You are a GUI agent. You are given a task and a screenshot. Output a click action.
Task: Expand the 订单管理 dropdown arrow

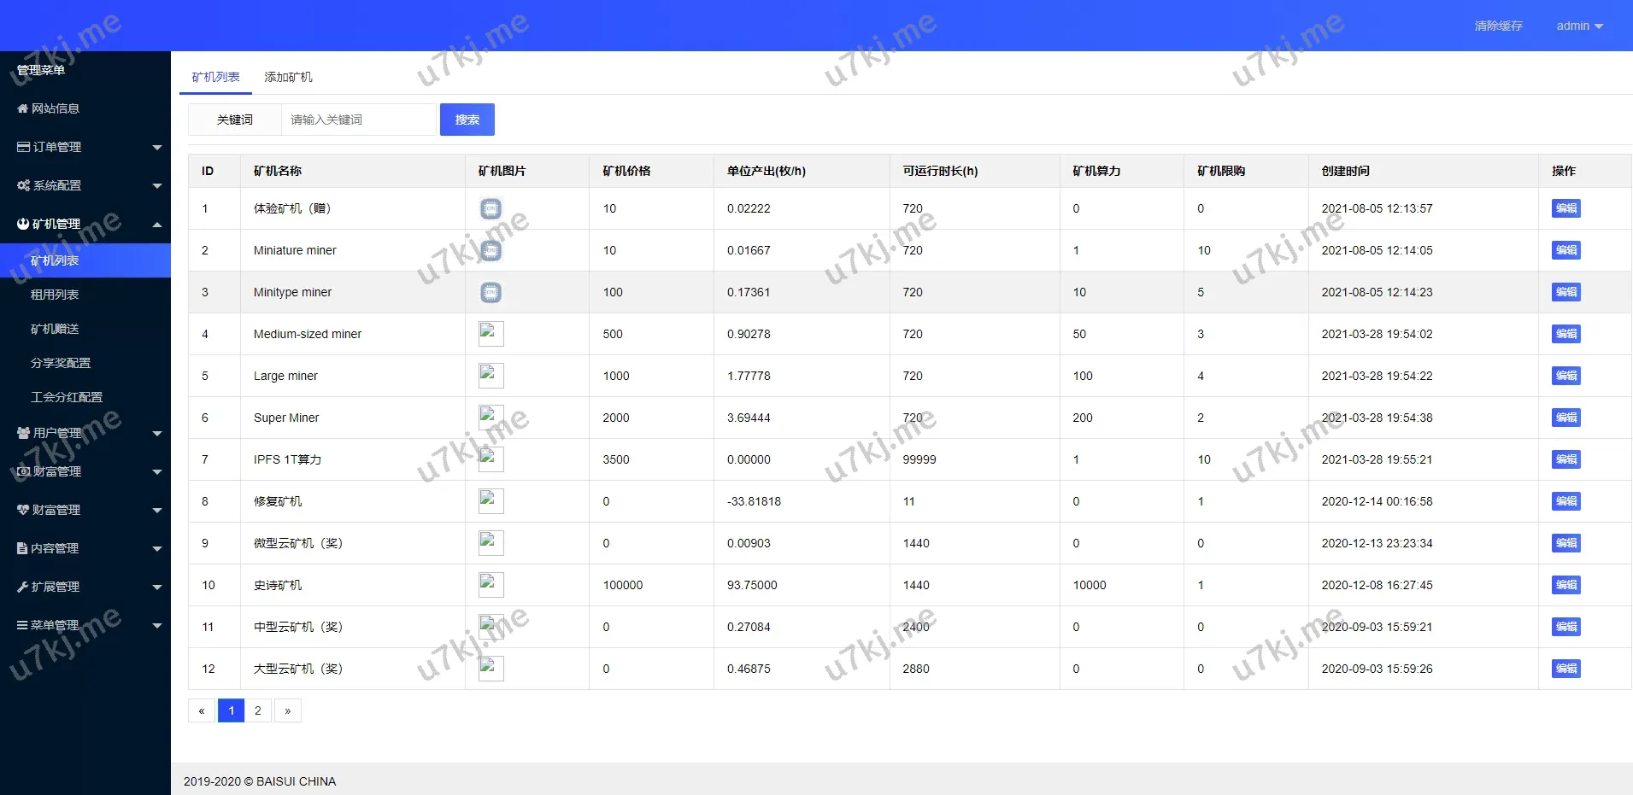(156, 148)
